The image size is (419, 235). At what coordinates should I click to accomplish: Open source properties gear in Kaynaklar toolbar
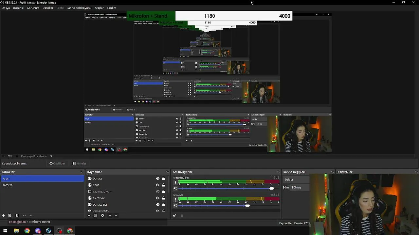[x=102, y=215]
